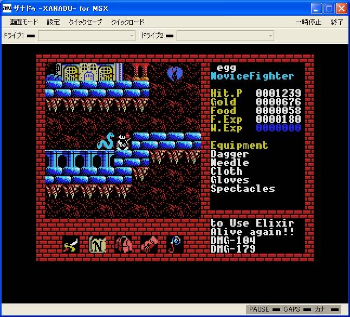The image size is (350, 317).
Task: Click the Needle magic scroll icon
Action: tap(97, 245)
